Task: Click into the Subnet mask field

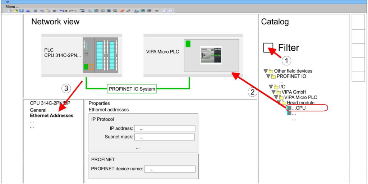Action: click(165, 137)
